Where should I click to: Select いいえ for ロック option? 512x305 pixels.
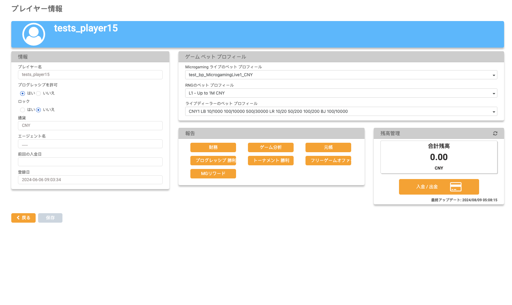(38, 110)
